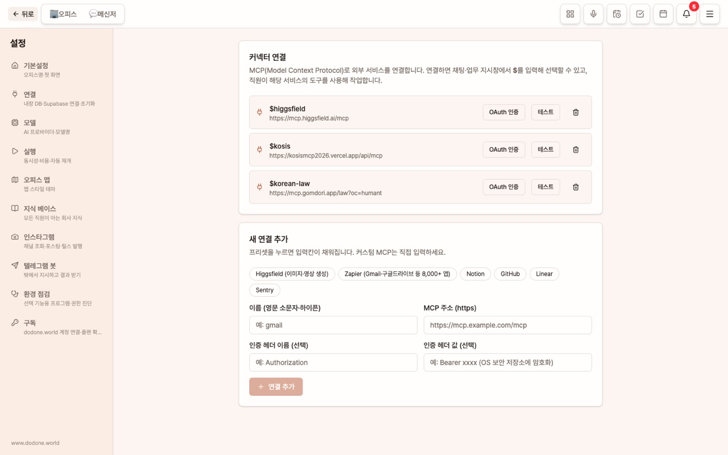
Task: Open 환경 점검 settings section
Action: (56, 298)
